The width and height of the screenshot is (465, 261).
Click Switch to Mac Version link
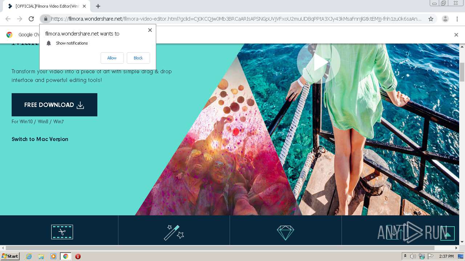pos(40,139)
